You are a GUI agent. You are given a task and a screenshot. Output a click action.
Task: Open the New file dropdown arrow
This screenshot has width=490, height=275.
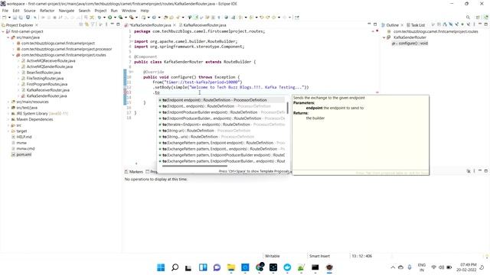click(x=9, y=18)
